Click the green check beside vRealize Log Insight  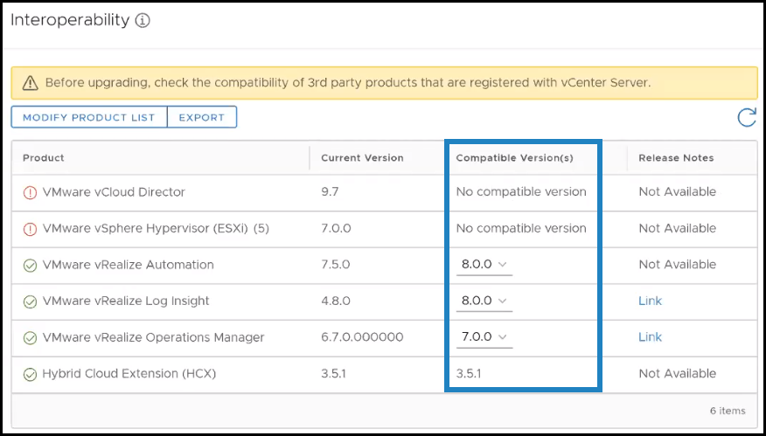31,301
